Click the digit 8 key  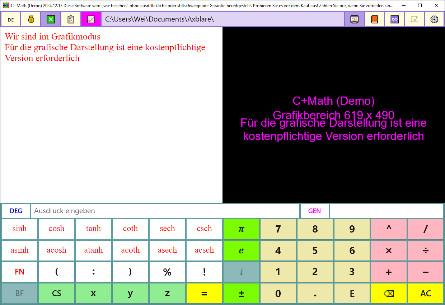(315, 229)
